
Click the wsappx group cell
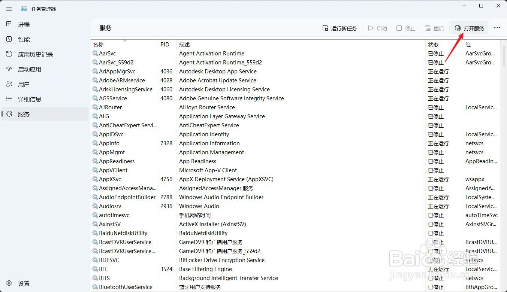(x=475, y=179)
